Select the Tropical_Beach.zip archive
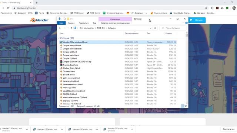The height and width of the screenshot is (133, 237). tap(118, 65)
